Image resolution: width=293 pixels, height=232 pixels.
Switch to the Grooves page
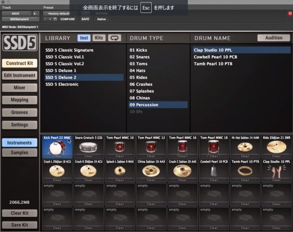pyautogui.click(x=19, y=112)
